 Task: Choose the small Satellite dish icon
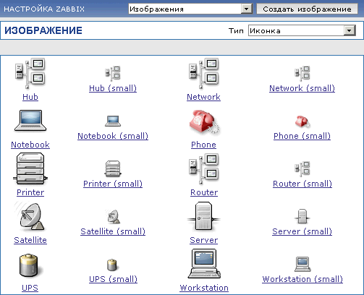point(113,216)
